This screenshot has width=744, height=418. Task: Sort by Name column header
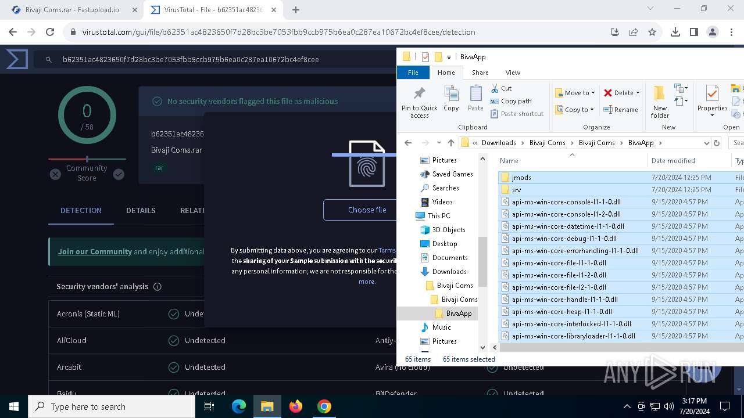click(509, 161)
